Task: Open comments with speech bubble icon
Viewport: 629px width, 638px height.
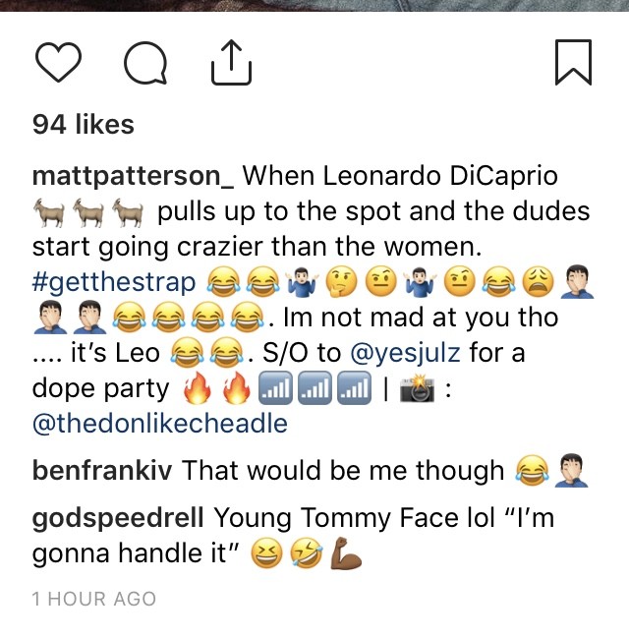Action: 145,63
